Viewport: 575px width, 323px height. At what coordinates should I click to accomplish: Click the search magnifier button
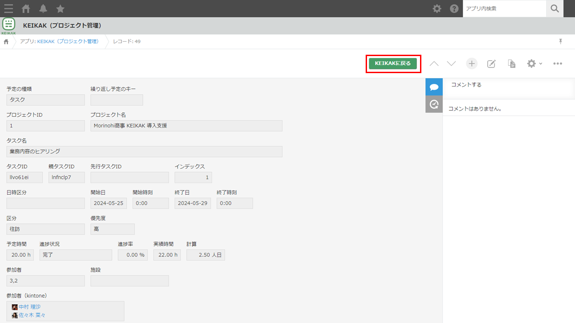coord(555,9)
